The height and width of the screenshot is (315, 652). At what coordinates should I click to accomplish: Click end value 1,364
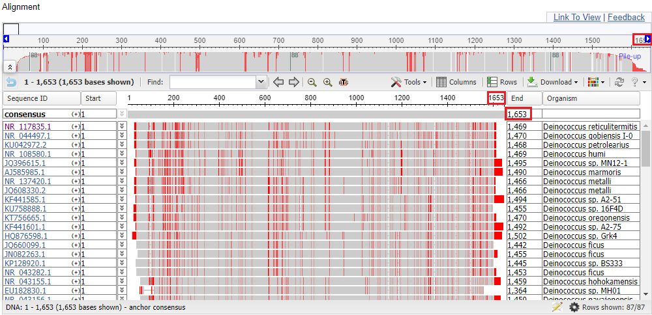coord(517,290)
